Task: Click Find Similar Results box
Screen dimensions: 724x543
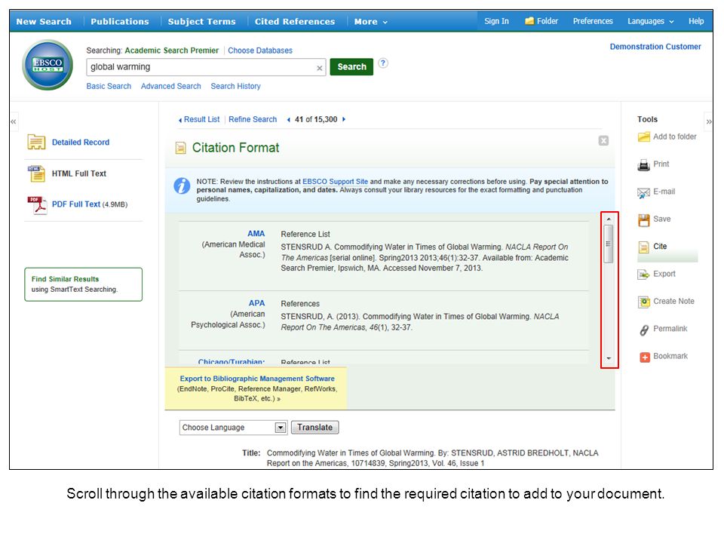Action: point(83,284)
